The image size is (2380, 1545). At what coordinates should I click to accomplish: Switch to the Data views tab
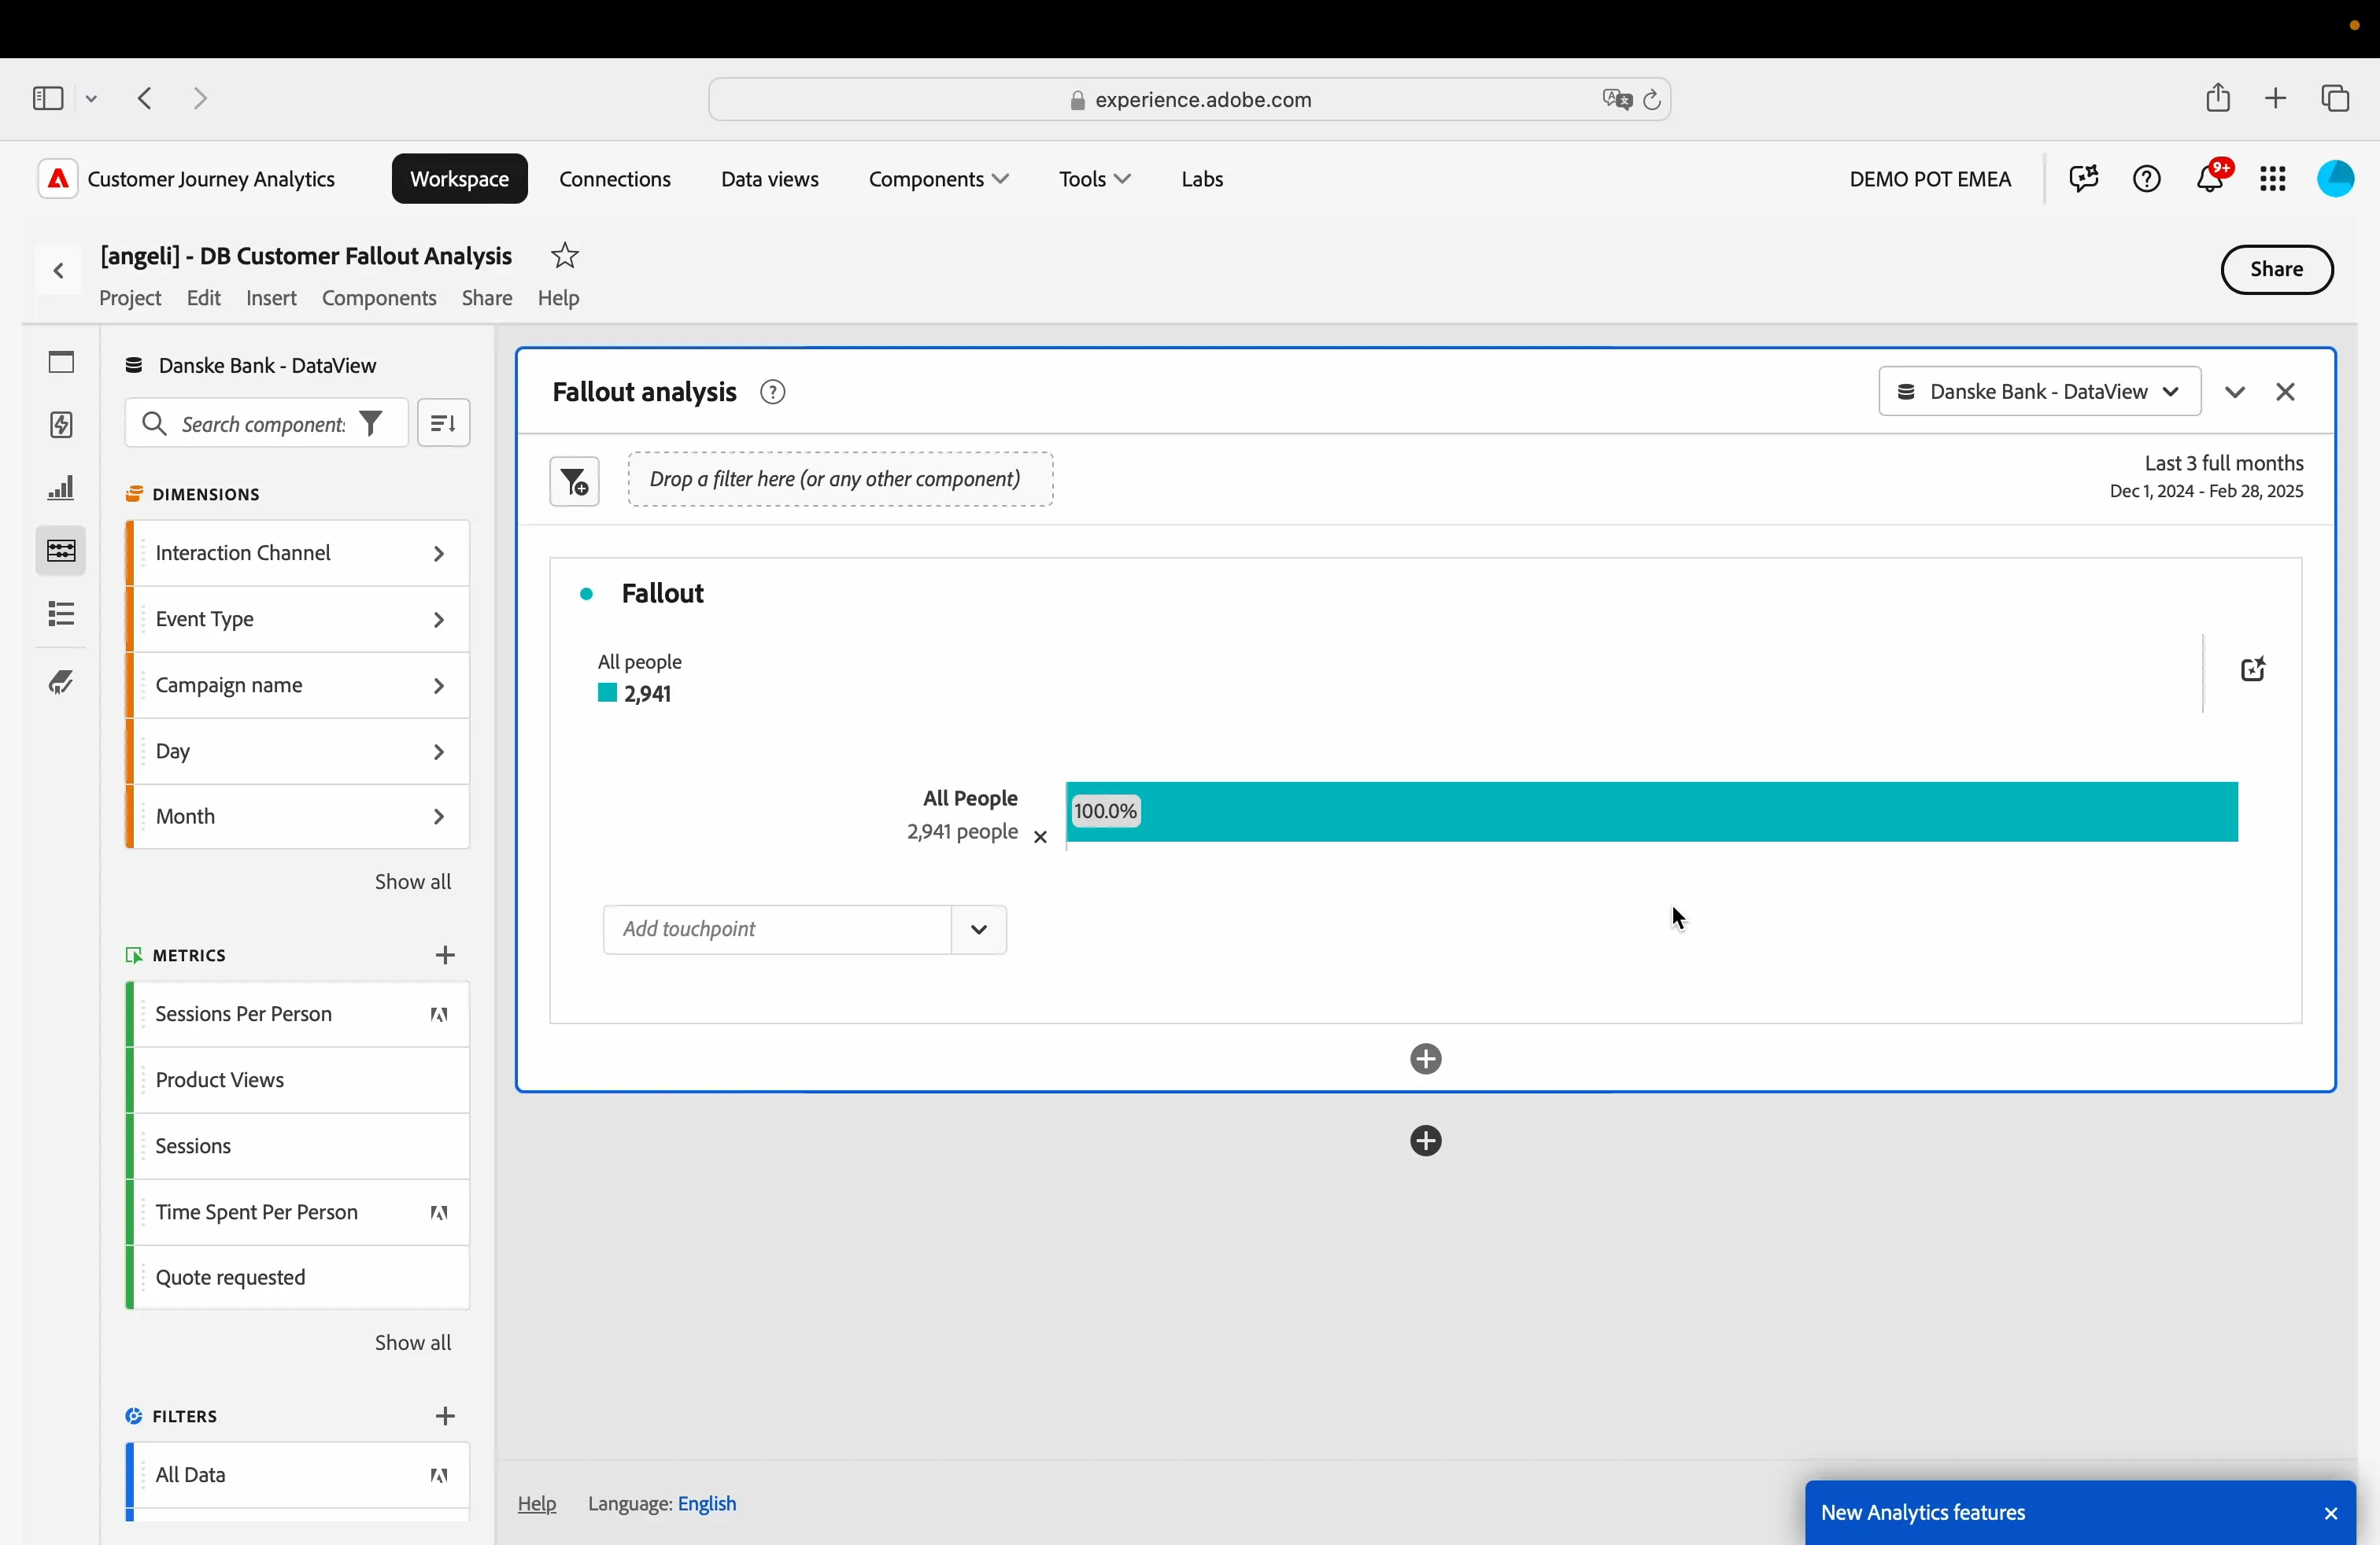pyautogui.click(x=770, y=179)
